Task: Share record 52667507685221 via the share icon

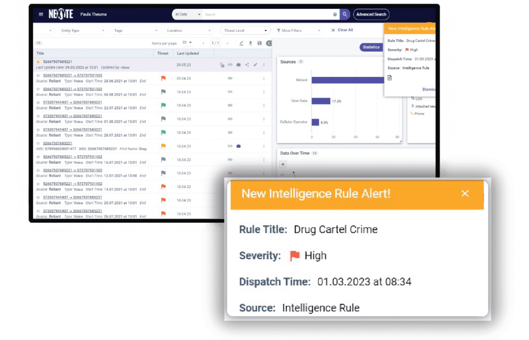Action: [247, 65]
